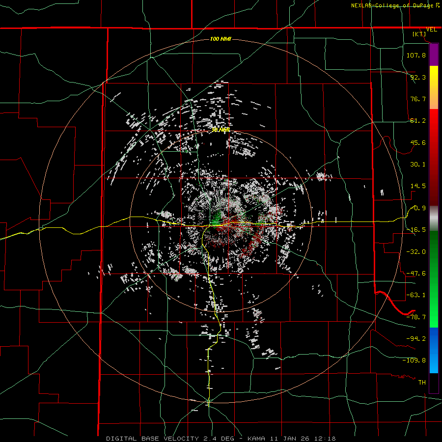Click the [KT] units label
Viewport: 442px width, 442px height.
419,34
